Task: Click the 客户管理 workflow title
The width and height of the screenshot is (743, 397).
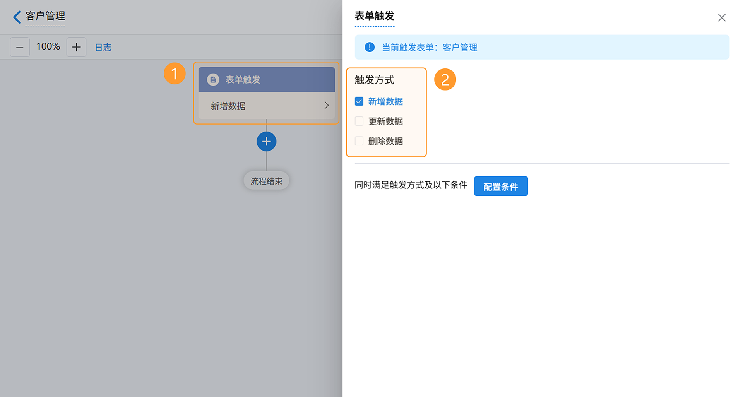Action: coord(45,16)
